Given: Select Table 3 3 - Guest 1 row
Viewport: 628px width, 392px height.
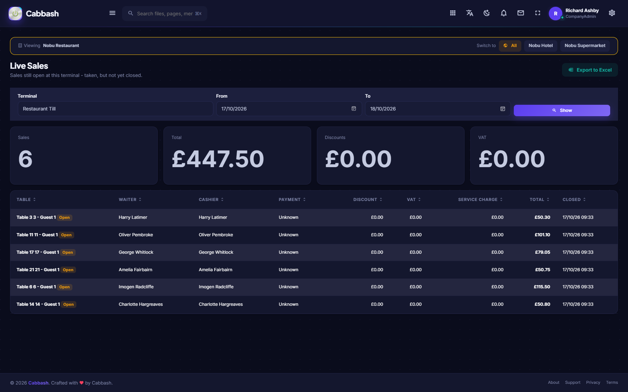Looking at the screenshot, I should coord(314,217).
